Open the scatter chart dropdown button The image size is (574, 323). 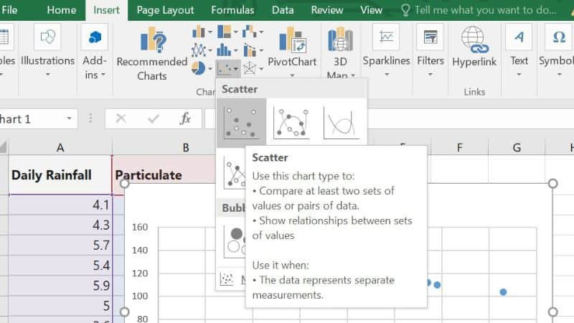[x=228, y=68]
